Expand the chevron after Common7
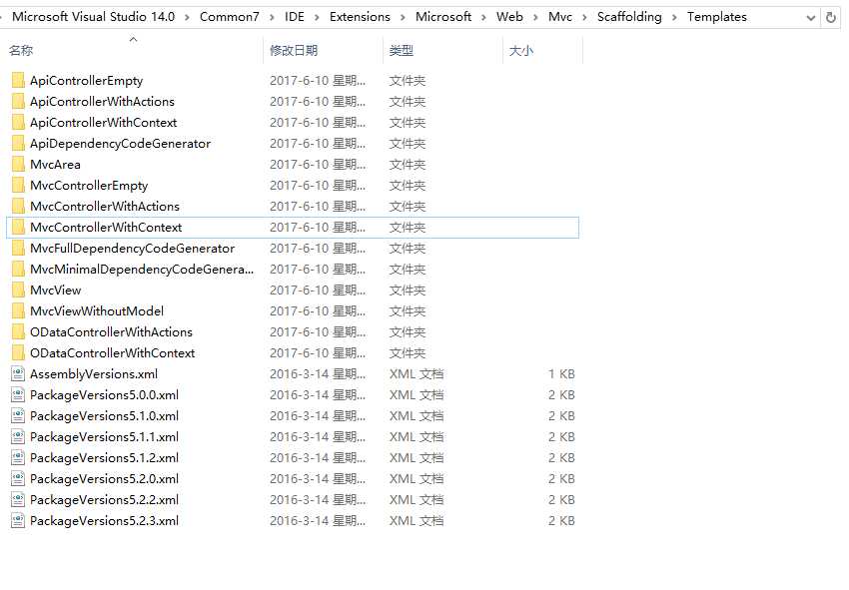 [x=273, y=17]
